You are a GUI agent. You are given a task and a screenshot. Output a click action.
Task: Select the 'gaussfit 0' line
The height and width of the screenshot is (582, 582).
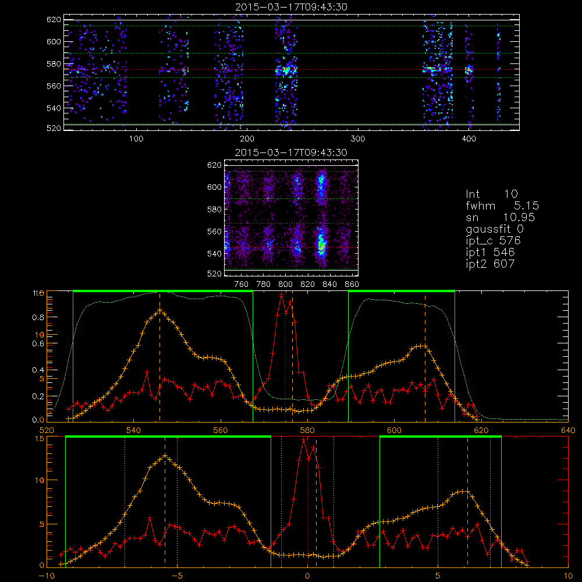494,229
